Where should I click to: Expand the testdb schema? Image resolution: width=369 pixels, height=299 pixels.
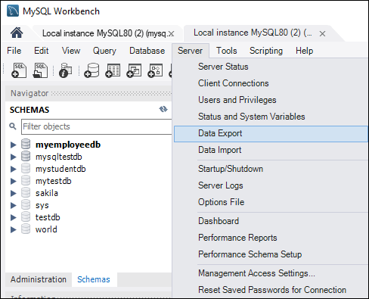click(14, 217)
